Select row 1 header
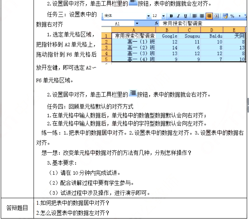Viewport: 249px width, 219px height. coord(106,36)
